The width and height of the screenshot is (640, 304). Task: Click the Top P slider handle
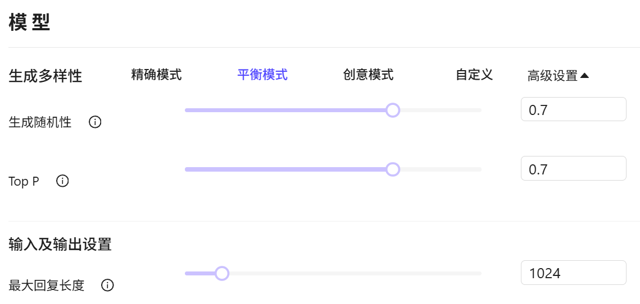click(393, 169)
